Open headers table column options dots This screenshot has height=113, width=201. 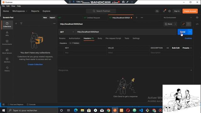pos(168,48)
